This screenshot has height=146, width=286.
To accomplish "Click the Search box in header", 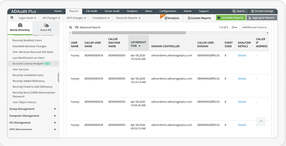I will (x=240, y=11).
